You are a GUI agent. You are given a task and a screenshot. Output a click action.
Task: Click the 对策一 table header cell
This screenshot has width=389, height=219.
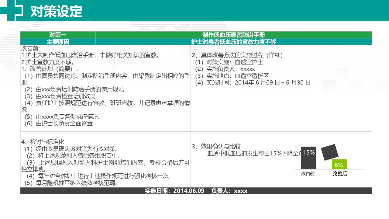click(58, 35)
